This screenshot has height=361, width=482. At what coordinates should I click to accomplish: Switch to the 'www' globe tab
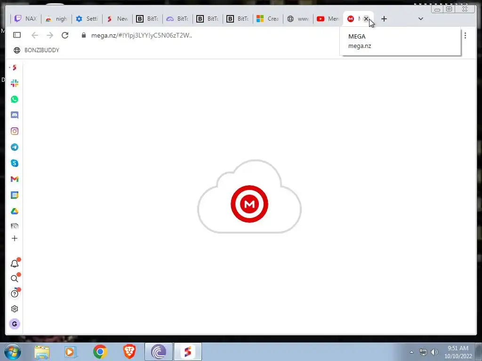298,19
